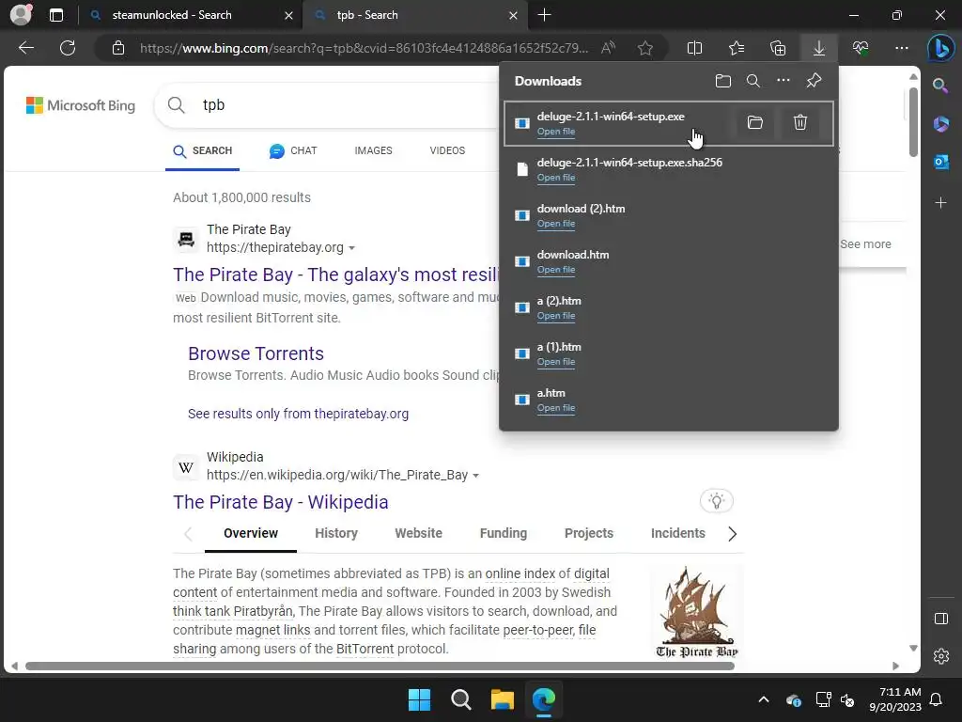Click the lightbulb insights icon

pos(716,501)
